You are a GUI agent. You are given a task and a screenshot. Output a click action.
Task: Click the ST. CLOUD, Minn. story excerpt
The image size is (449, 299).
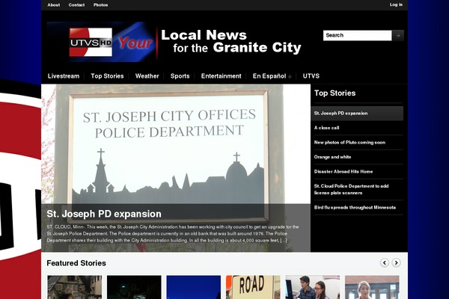173,234
